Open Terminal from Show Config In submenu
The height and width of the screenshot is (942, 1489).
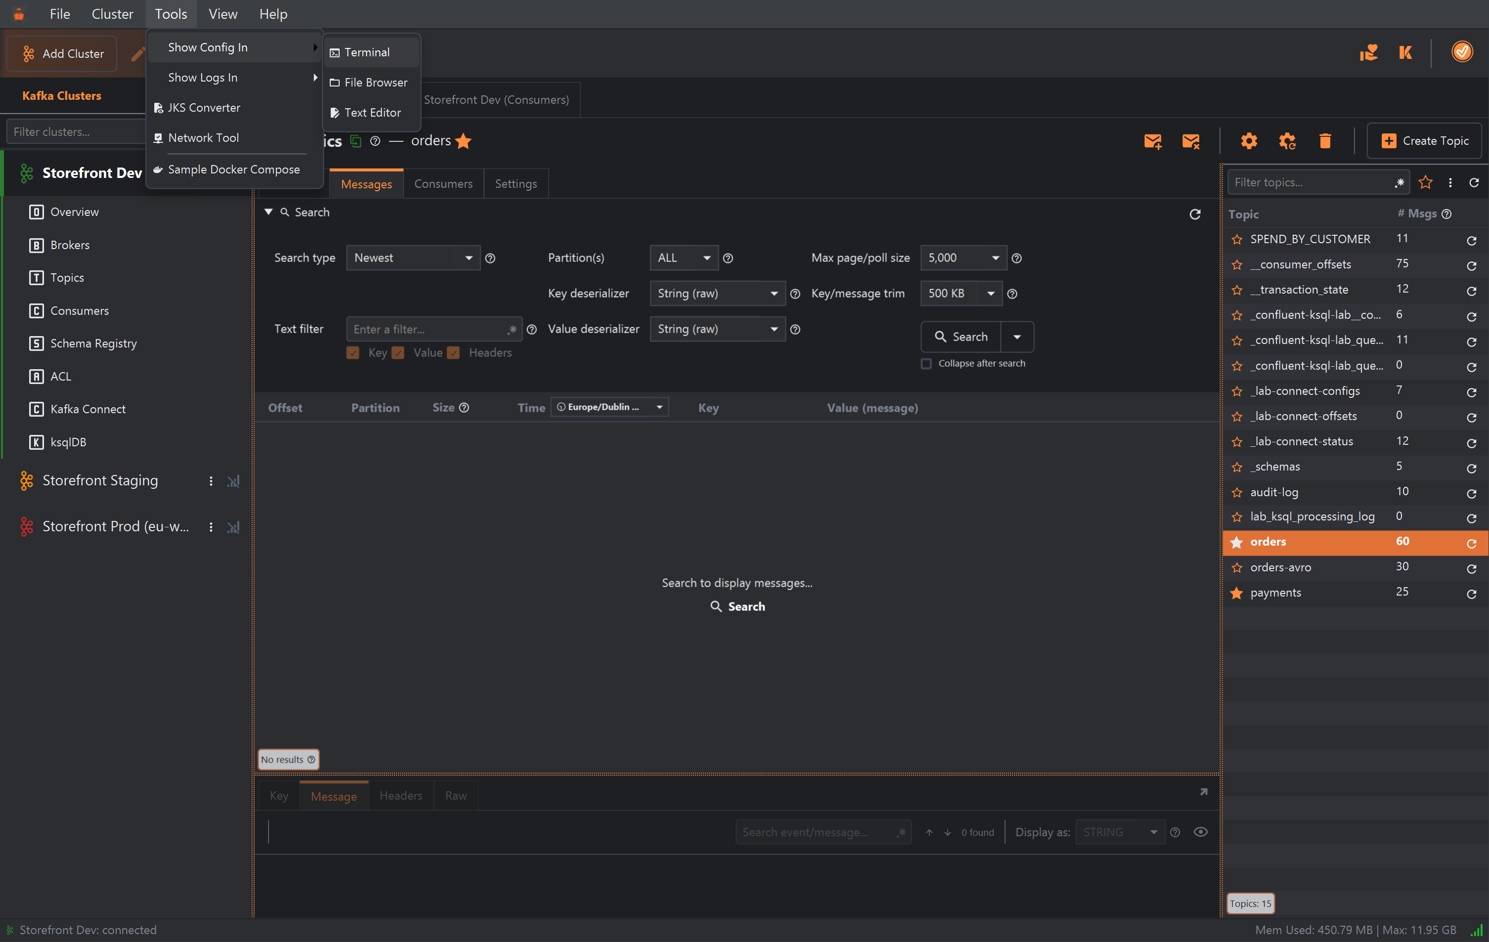click(x=371, y=52)
